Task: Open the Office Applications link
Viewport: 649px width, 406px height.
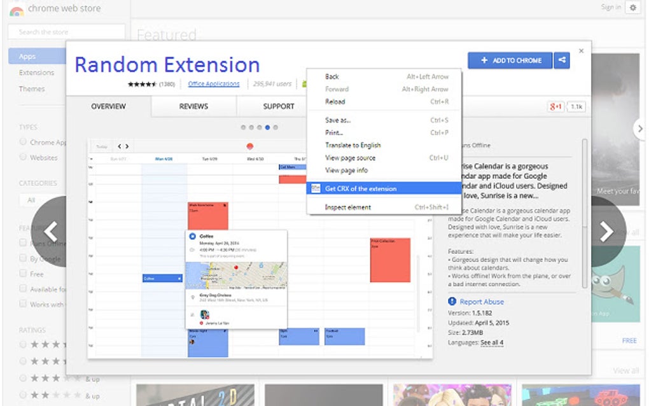Action: (214, 83)
